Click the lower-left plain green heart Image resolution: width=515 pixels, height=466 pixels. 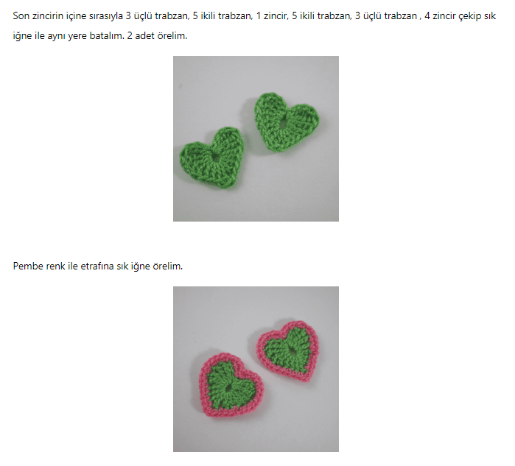[x=212, y=158]
